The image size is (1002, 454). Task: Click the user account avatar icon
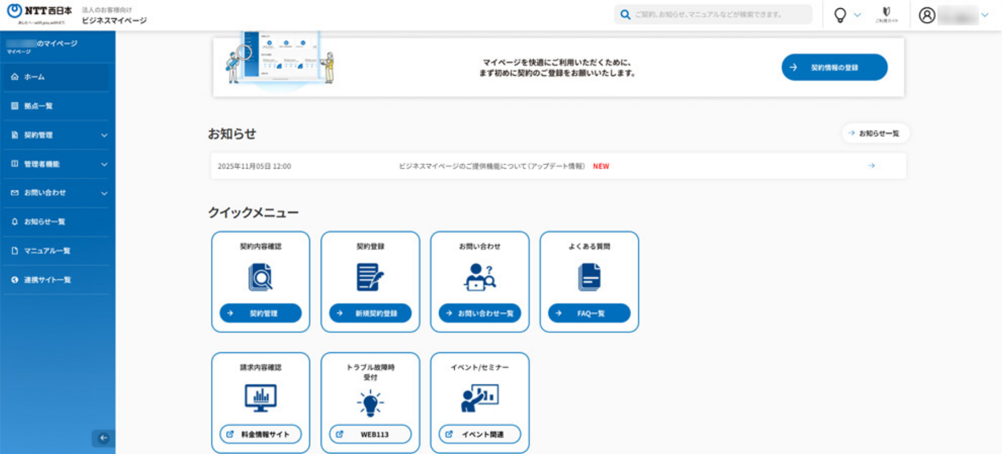point(927,15)
